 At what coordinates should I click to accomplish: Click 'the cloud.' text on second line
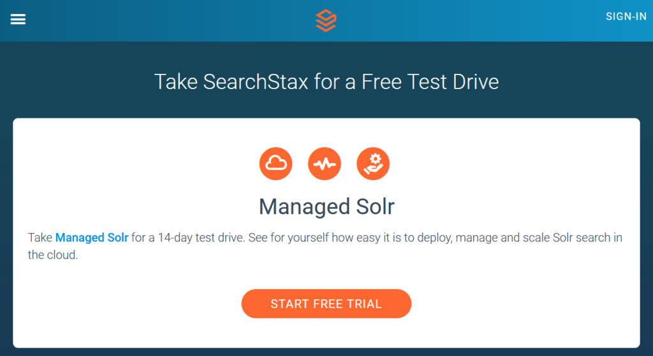53,255
